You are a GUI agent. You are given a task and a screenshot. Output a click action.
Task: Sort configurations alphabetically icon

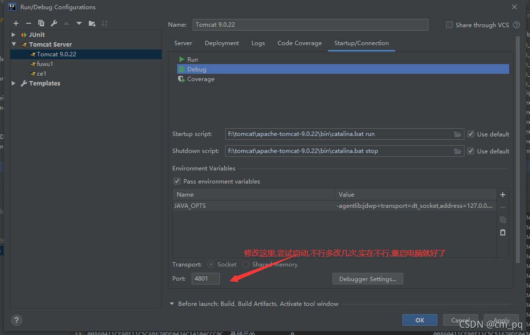(x=104, y=23)
